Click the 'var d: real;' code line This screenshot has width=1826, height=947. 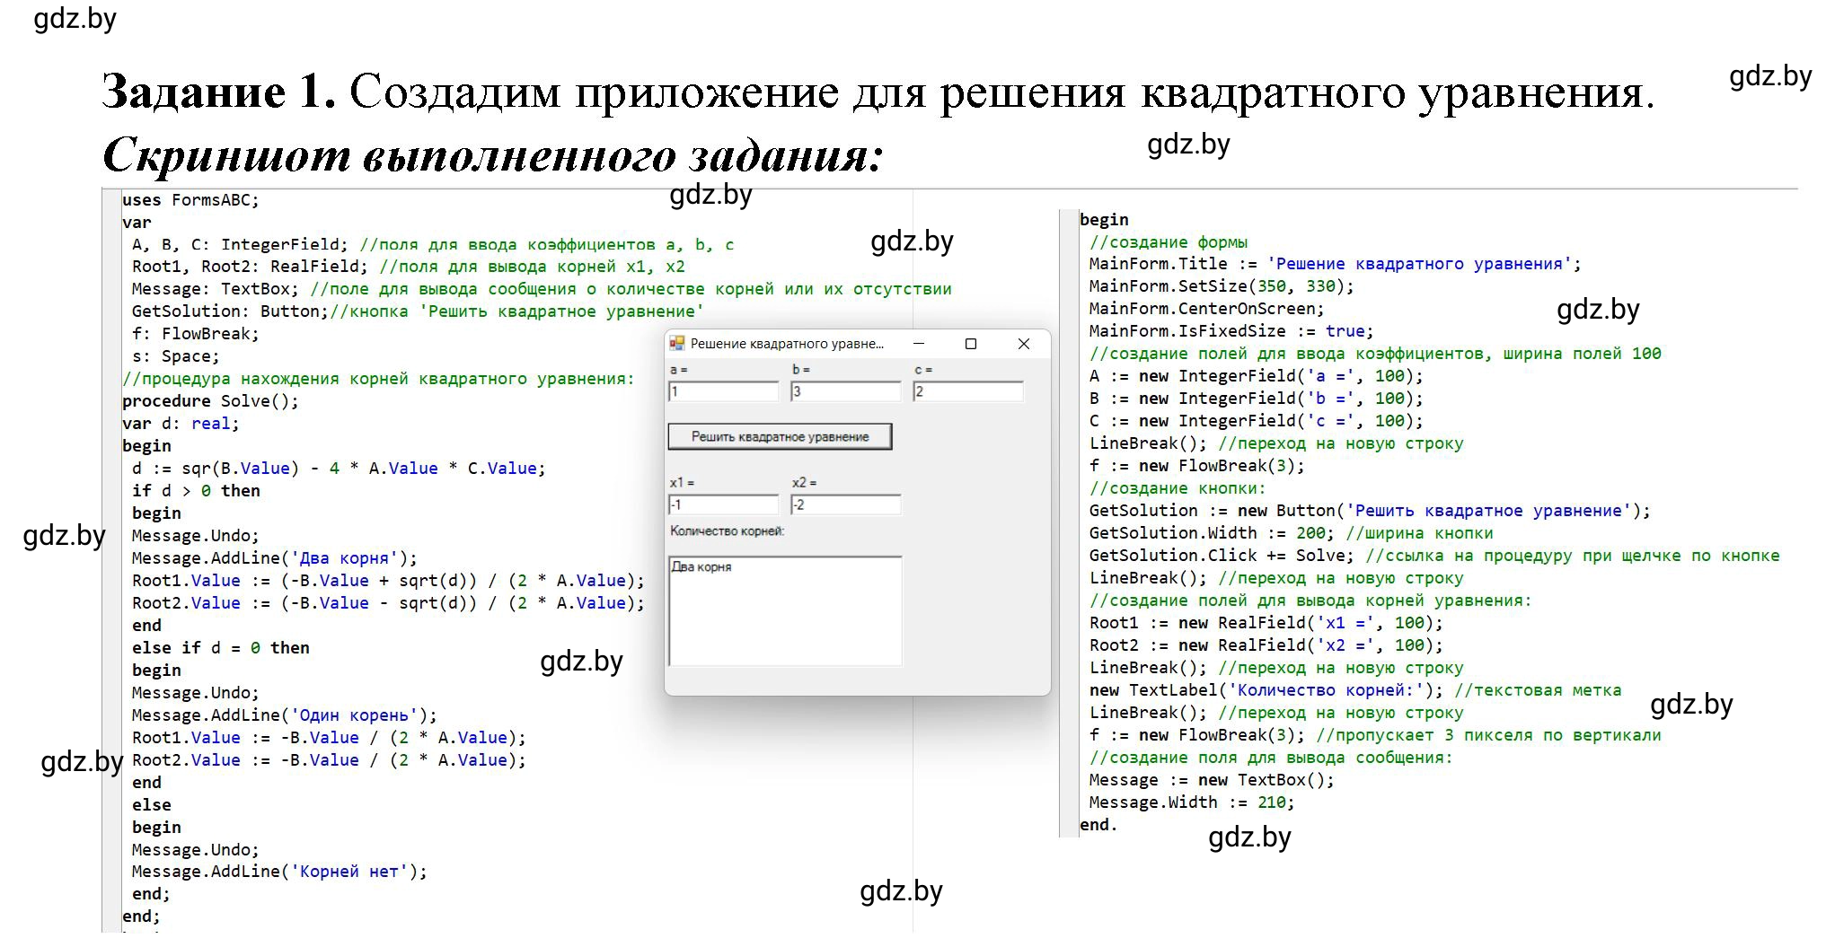pos(181,424)
